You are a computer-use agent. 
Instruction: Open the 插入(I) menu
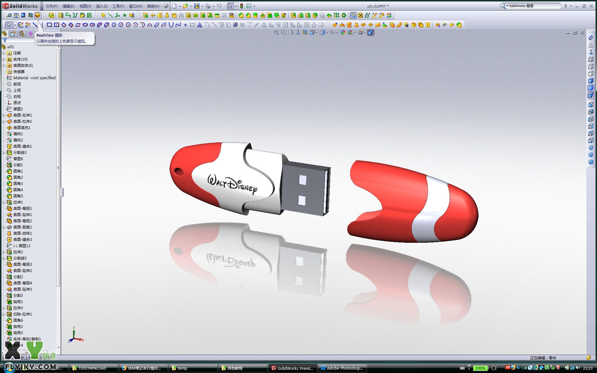[101, 6]
